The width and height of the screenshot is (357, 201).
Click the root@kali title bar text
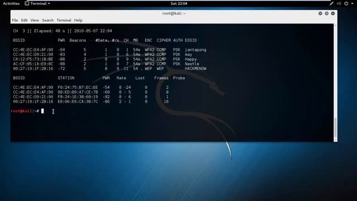click(173, 13)
